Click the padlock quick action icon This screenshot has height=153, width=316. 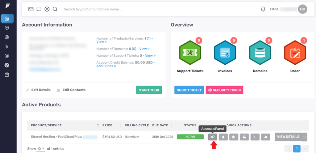coord(244,137)
